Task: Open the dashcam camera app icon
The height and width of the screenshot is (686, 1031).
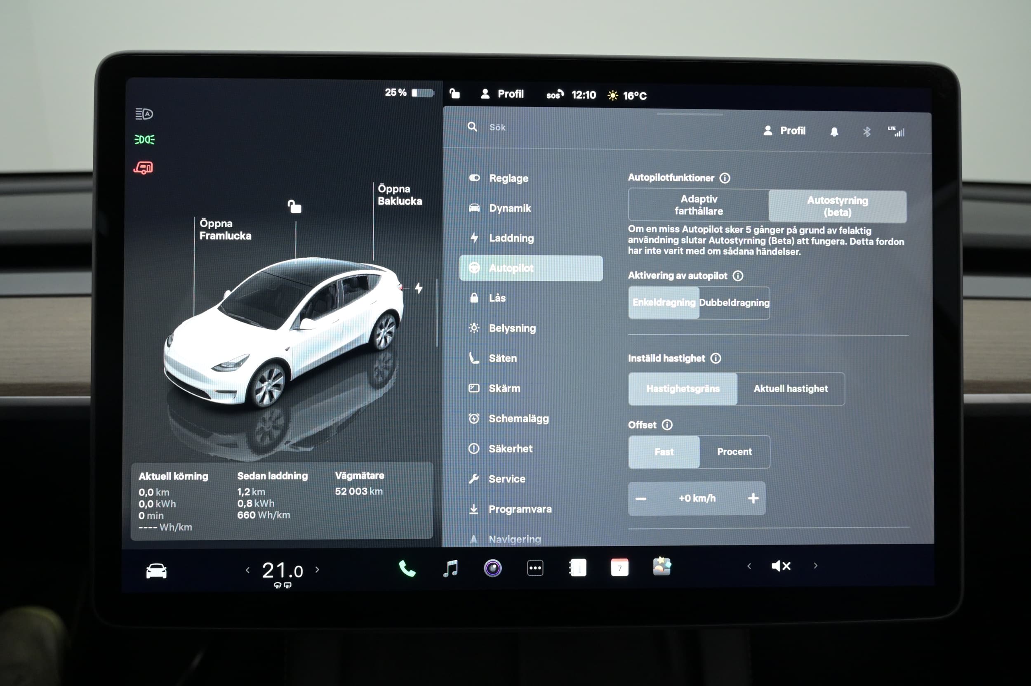Action: tap(492, 568)
